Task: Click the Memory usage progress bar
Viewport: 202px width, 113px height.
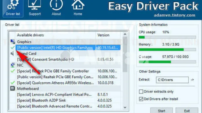Action: [x=167, y=50]
